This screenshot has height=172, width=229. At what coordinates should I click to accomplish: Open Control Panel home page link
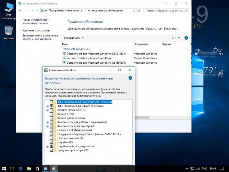click(x=36, y=21)
